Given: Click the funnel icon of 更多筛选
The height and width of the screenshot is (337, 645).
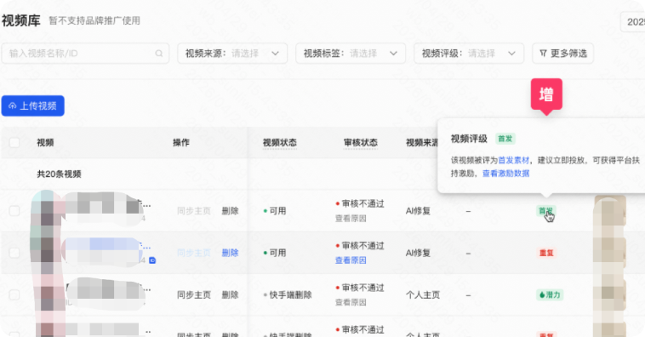Looking at the screenshot, I should point(543,54).
